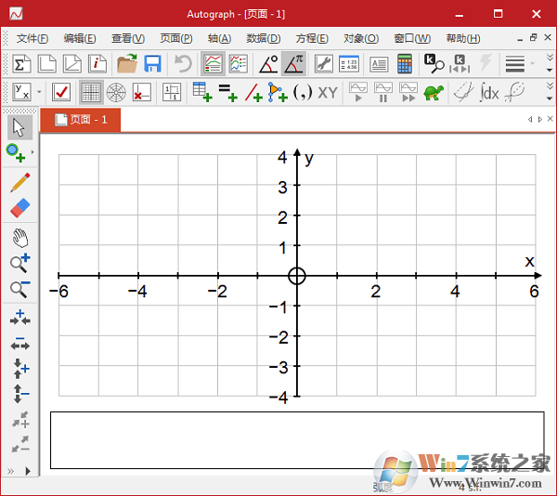The image size is (557, 496).
Task: Toggle radians angle mode button
Action: (294, 64)
